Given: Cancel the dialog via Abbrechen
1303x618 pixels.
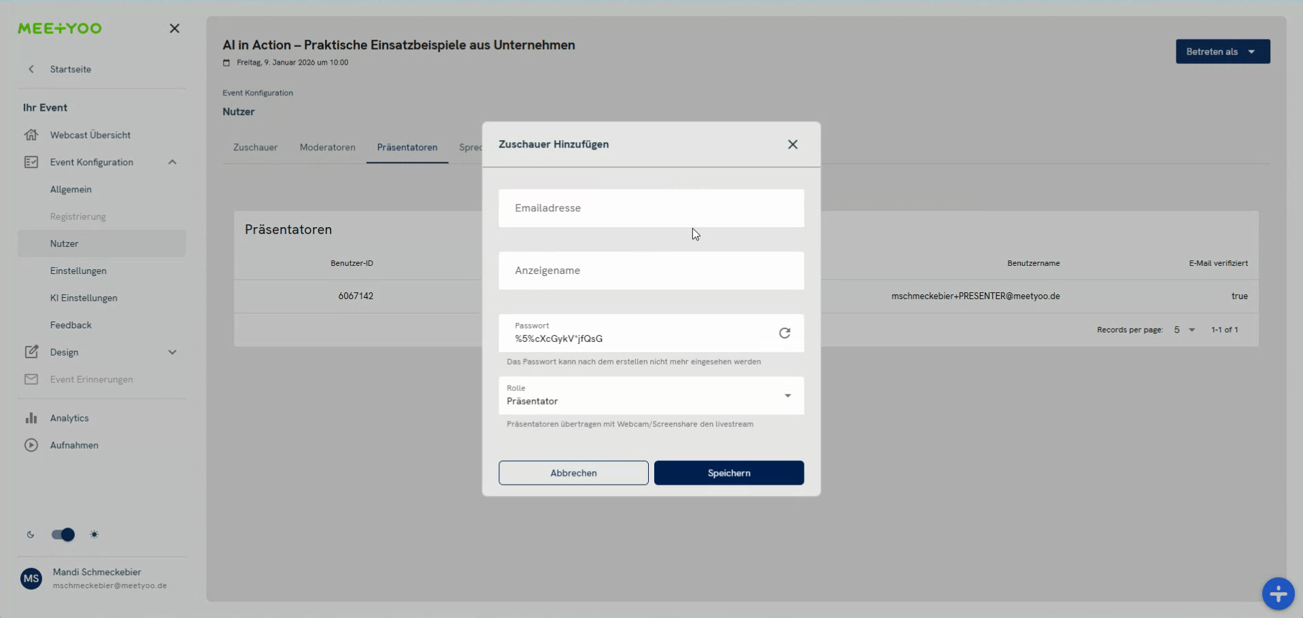Looking at the screenshot, I should click(573, 473).
